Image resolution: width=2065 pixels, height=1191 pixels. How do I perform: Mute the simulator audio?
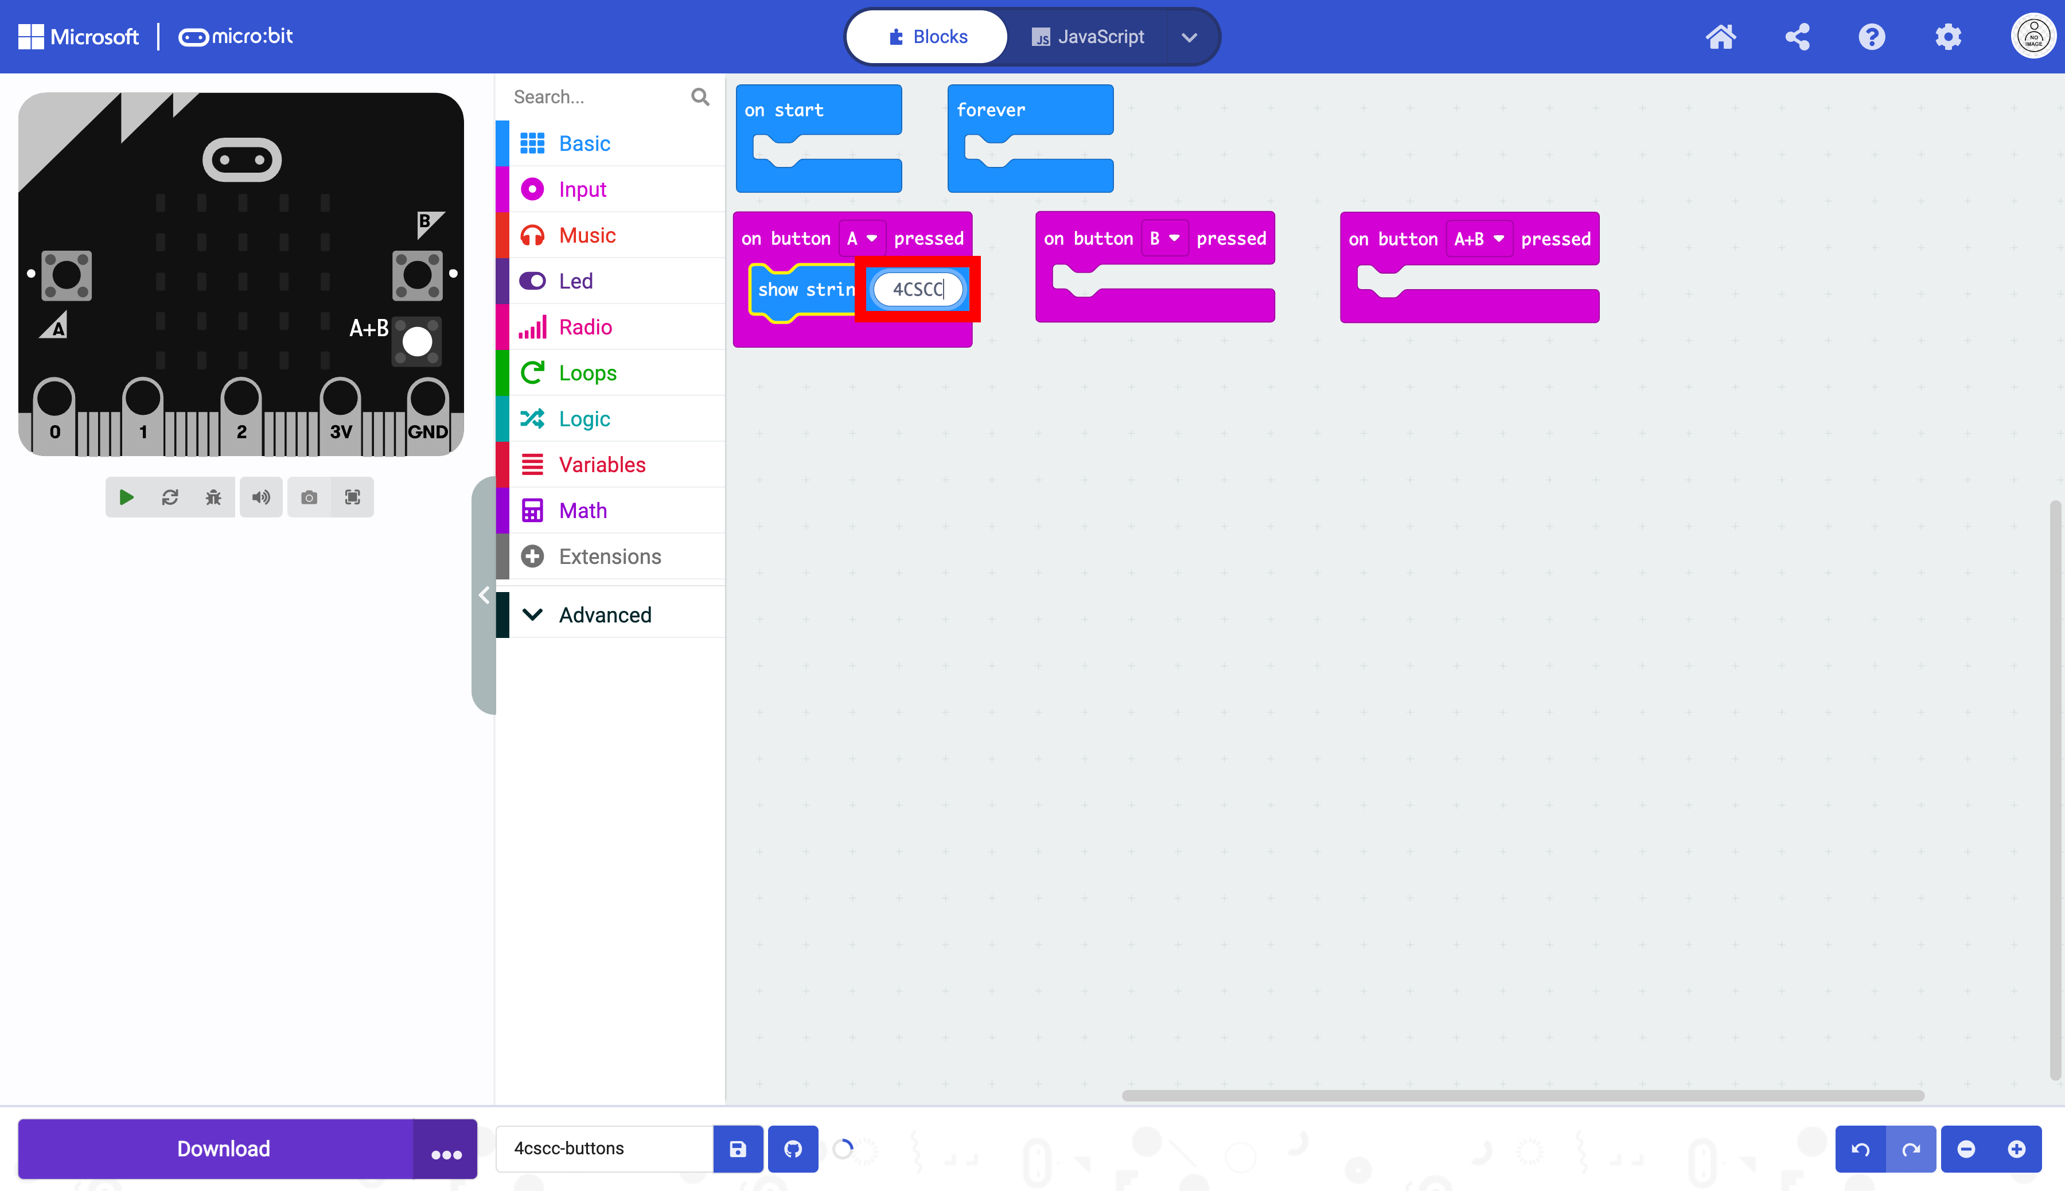pos(261,496)
